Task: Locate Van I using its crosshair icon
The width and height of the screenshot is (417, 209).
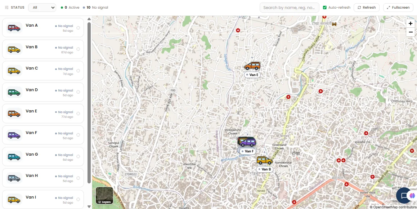Action: [78, 199]
